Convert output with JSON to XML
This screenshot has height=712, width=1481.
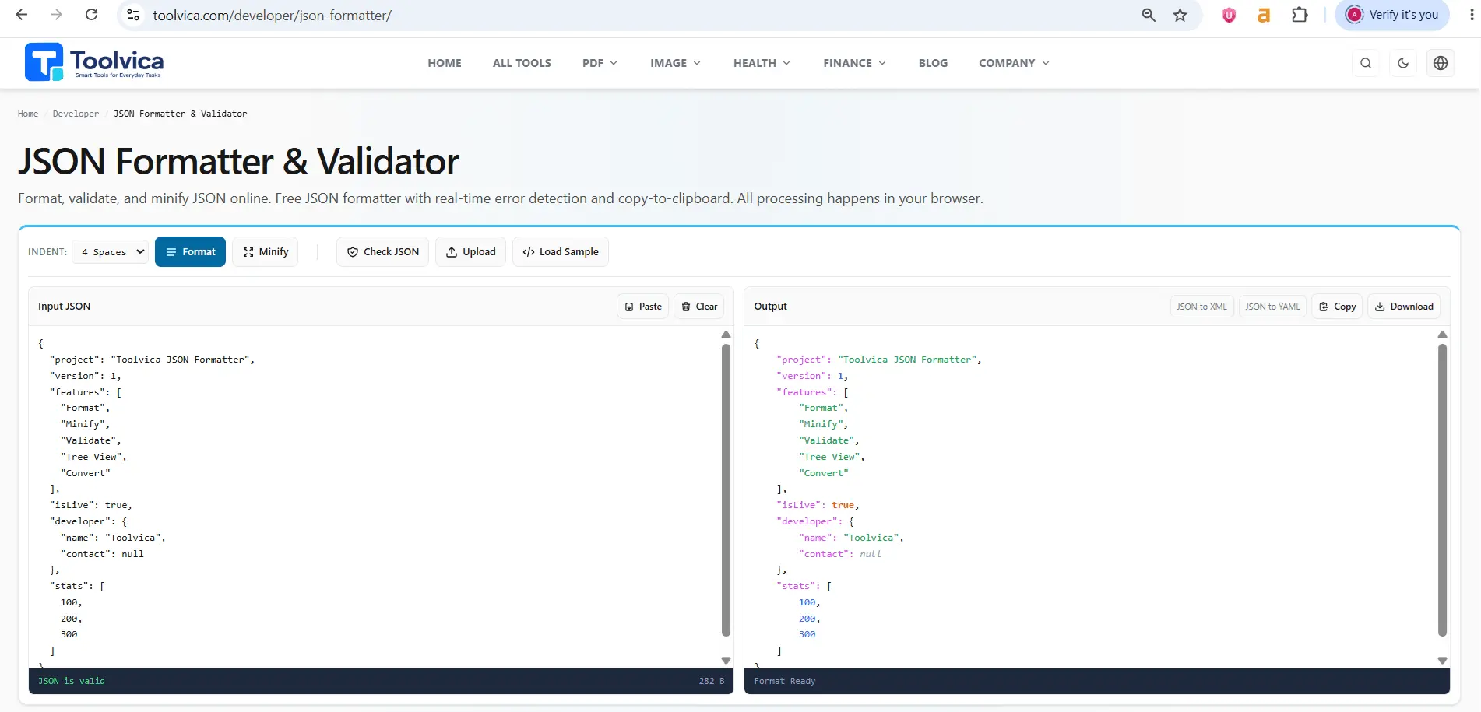click(x=1201, y=307)
